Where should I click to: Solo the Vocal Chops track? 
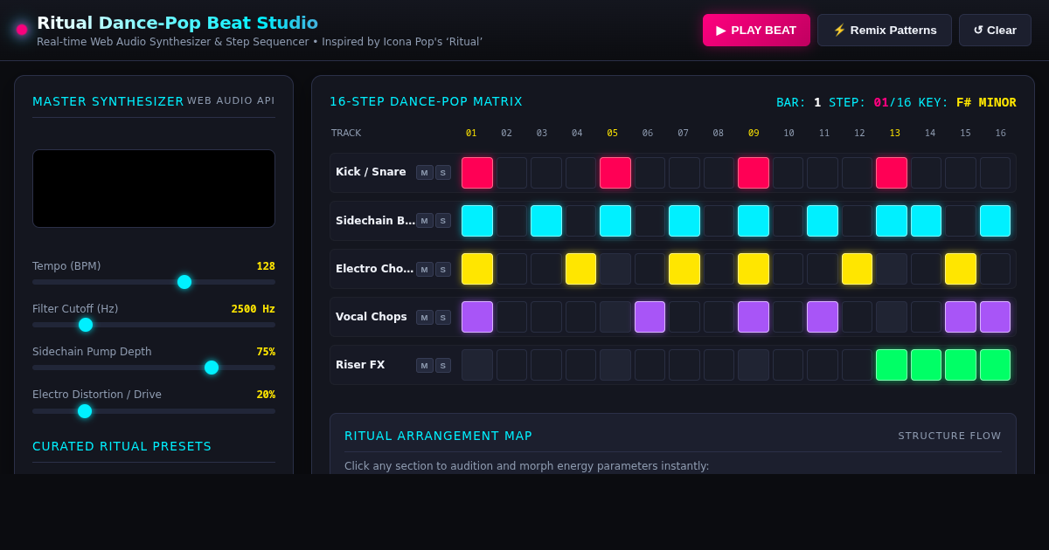pos(443,317)
